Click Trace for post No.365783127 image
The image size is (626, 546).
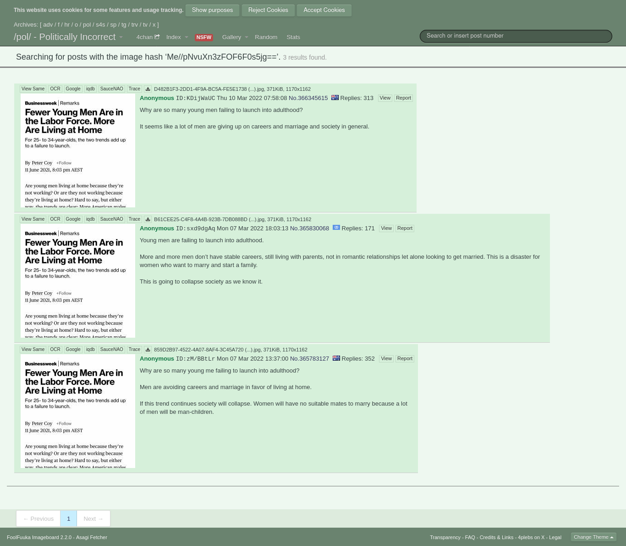point(134,350)
